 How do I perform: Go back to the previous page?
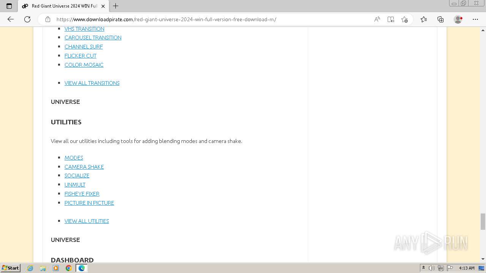tap(11, 19)
